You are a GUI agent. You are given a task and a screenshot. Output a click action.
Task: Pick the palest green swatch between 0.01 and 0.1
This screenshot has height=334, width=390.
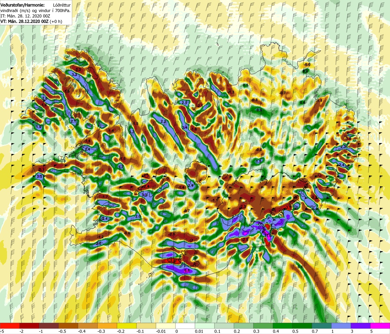[x=205, y=325]
